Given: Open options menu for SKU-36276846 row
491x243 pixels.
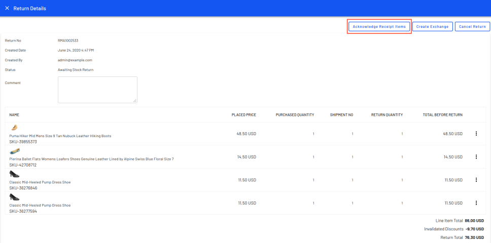Looking at the screenshot, I should point(476,180).
